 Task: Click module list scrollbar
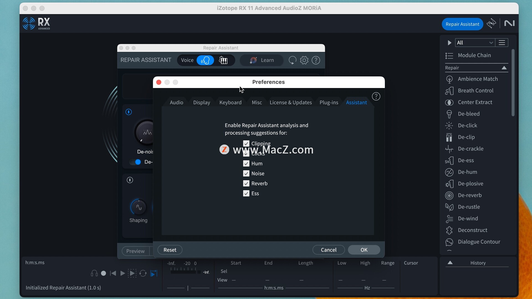tap(513, 83)
